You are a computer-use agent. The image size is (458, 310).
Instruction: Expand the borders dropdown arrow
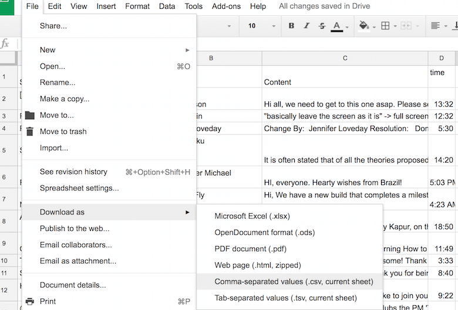click(394, 26)
